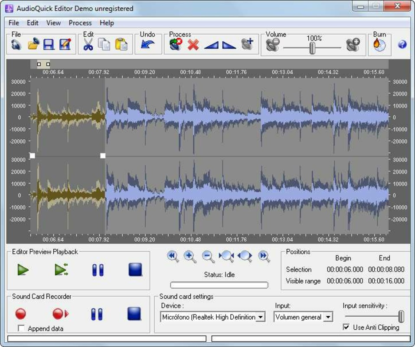Delete selection using red X icon
The width and height of the screenshot is (415, 347).
pos(193,45)
